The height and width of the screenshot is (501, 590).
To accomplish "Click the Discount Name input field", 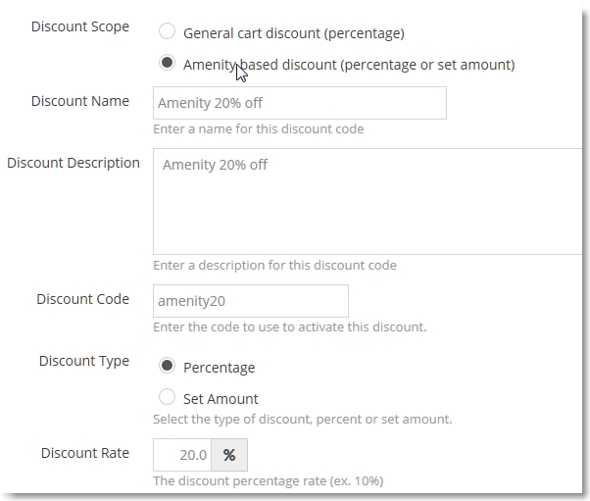I will (300, 103).
